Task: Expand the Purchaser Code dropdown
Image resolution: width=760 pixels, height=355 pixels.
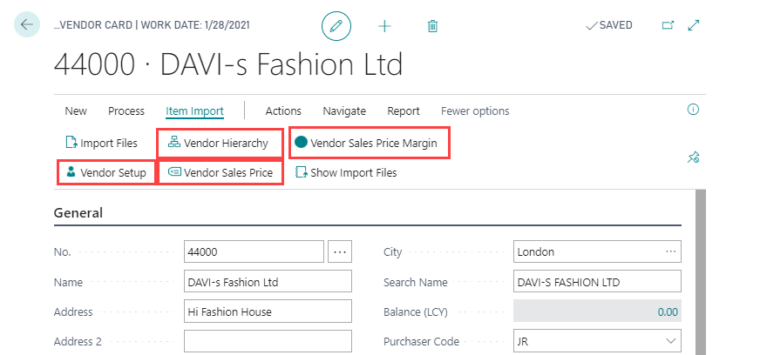Action: pyautogui.click(x=669, y=342)
